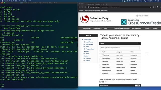
Task: Click the Wireframes task cell
Action: (106, 55)
